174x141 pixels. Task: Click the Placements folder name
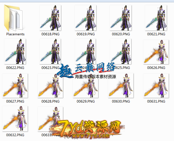click(15, 34)
